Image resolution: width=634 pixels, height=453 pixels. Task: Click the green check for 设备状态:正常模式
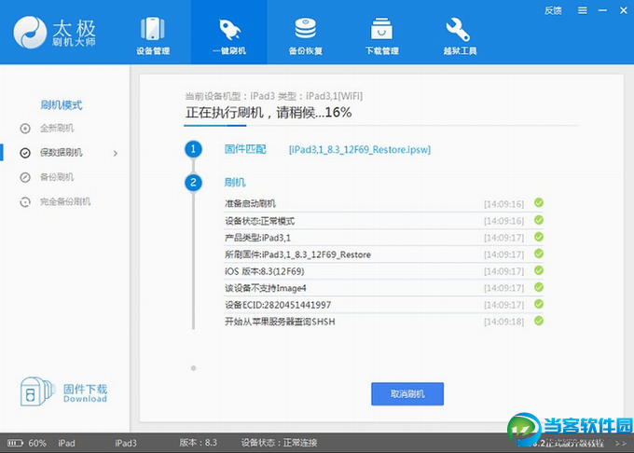[539, 220]
